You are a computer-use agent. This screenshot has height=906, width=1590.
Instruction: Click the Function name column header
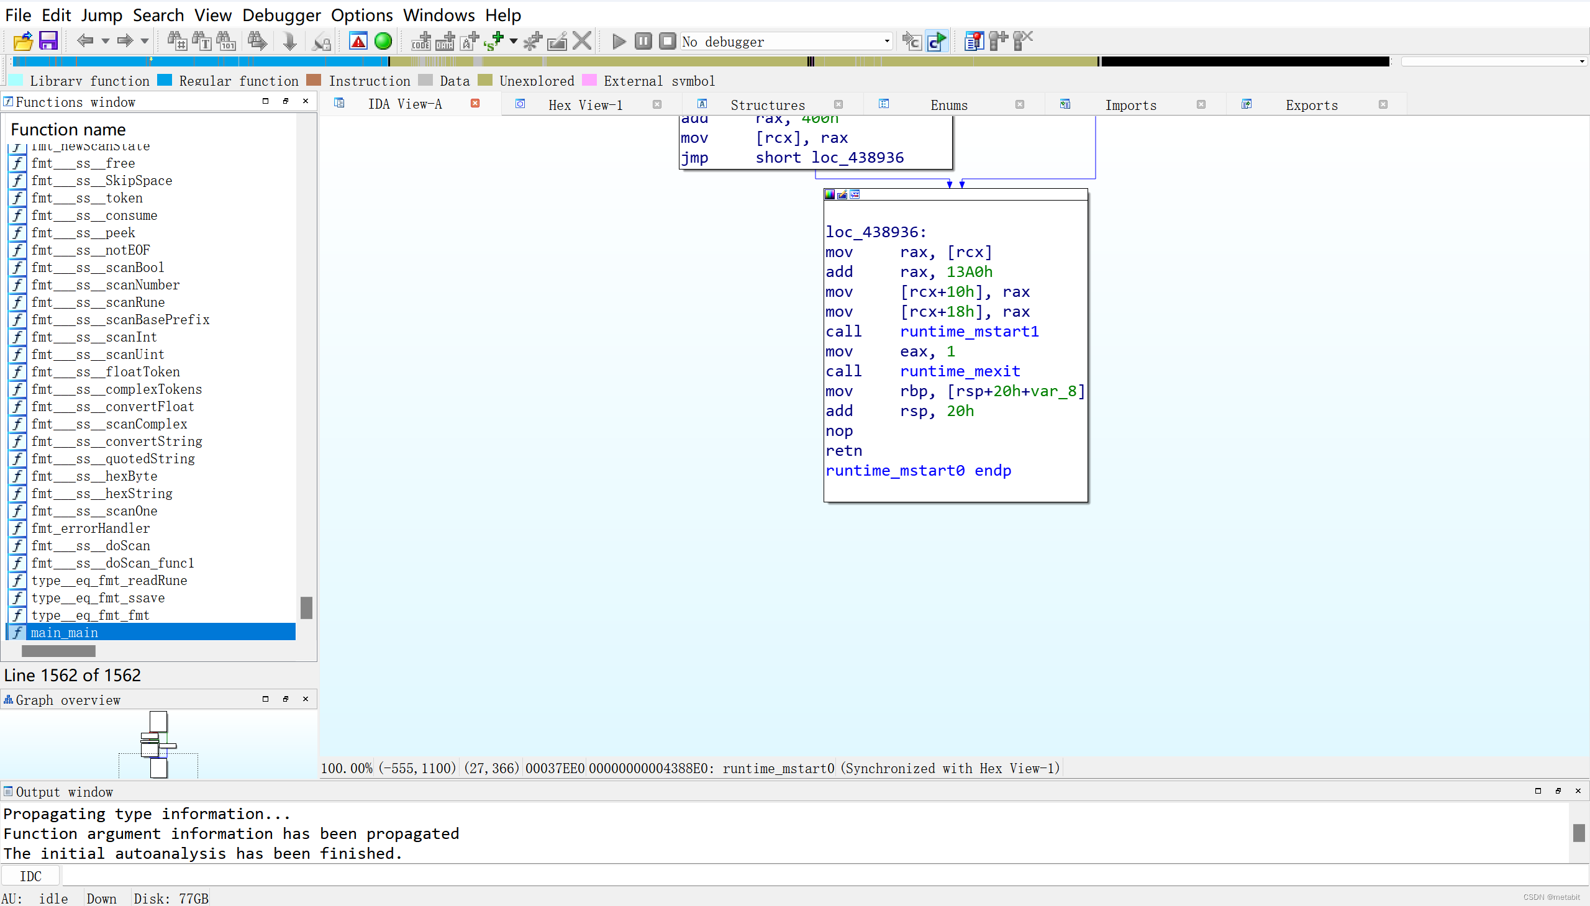68,129
